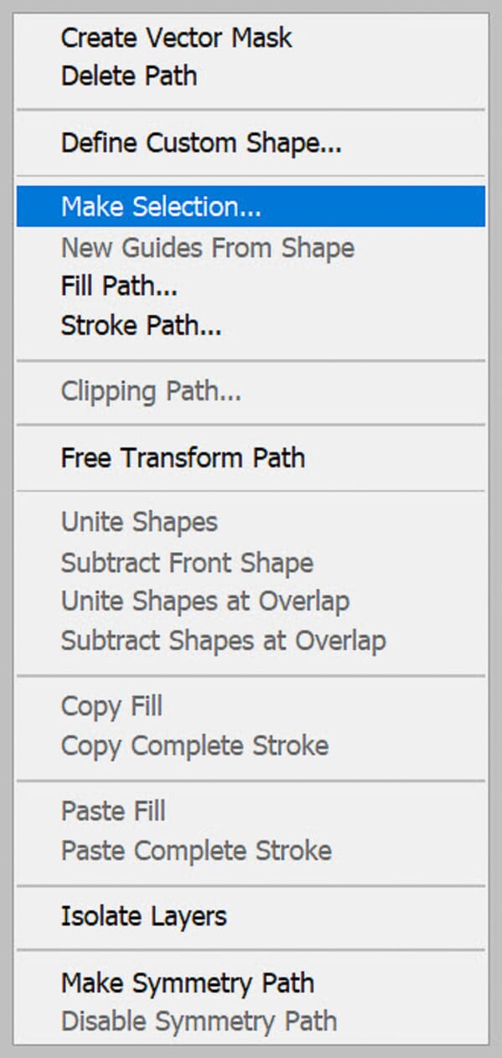The image size is (502, 1058).
Task: Select Unite Shapes at Overlap
Action: point(205,601)
